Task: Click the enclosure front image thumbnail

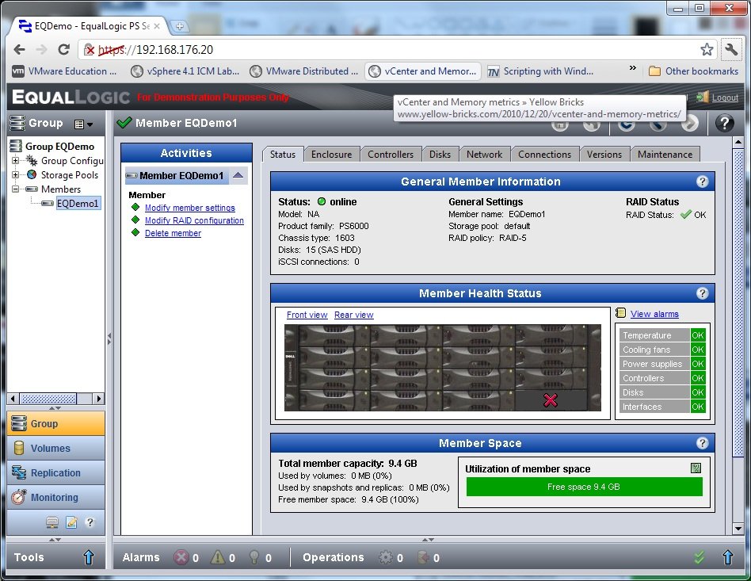Action: pos(443,368)
